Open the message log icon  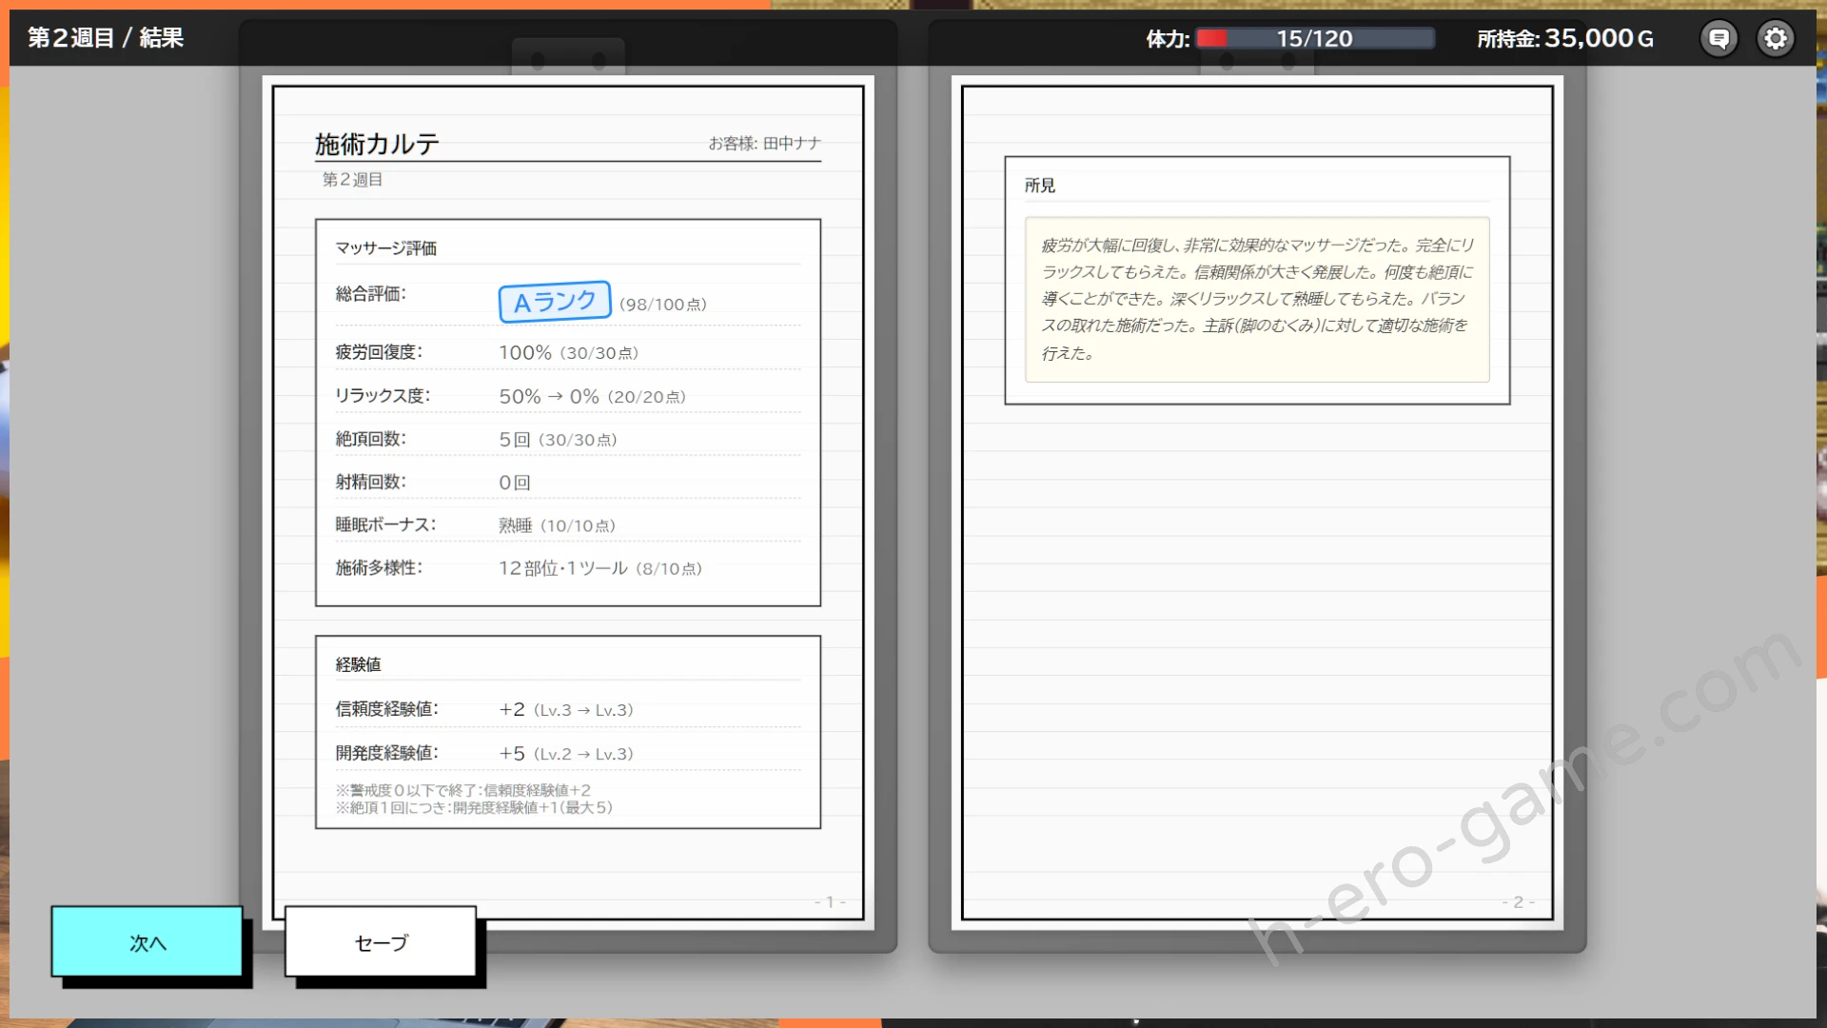(1719, 38)
